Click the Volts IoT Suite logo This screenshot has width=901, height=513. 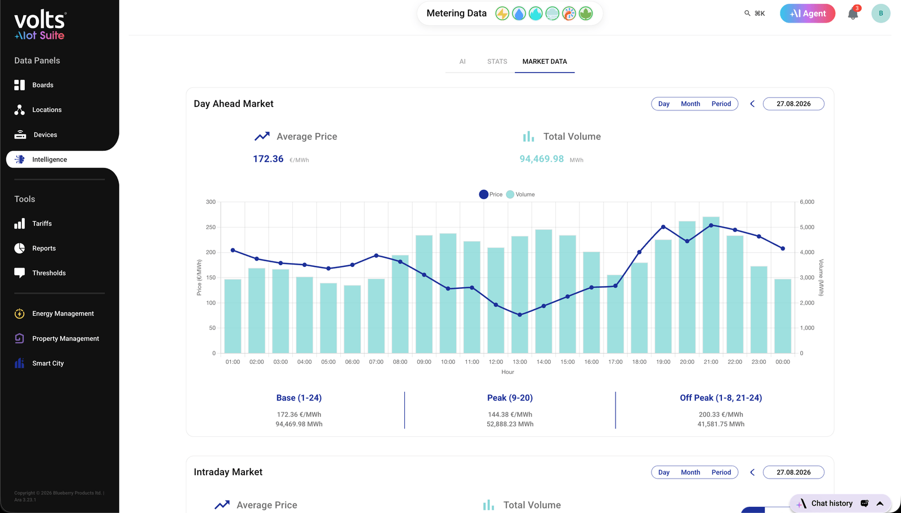40,26
